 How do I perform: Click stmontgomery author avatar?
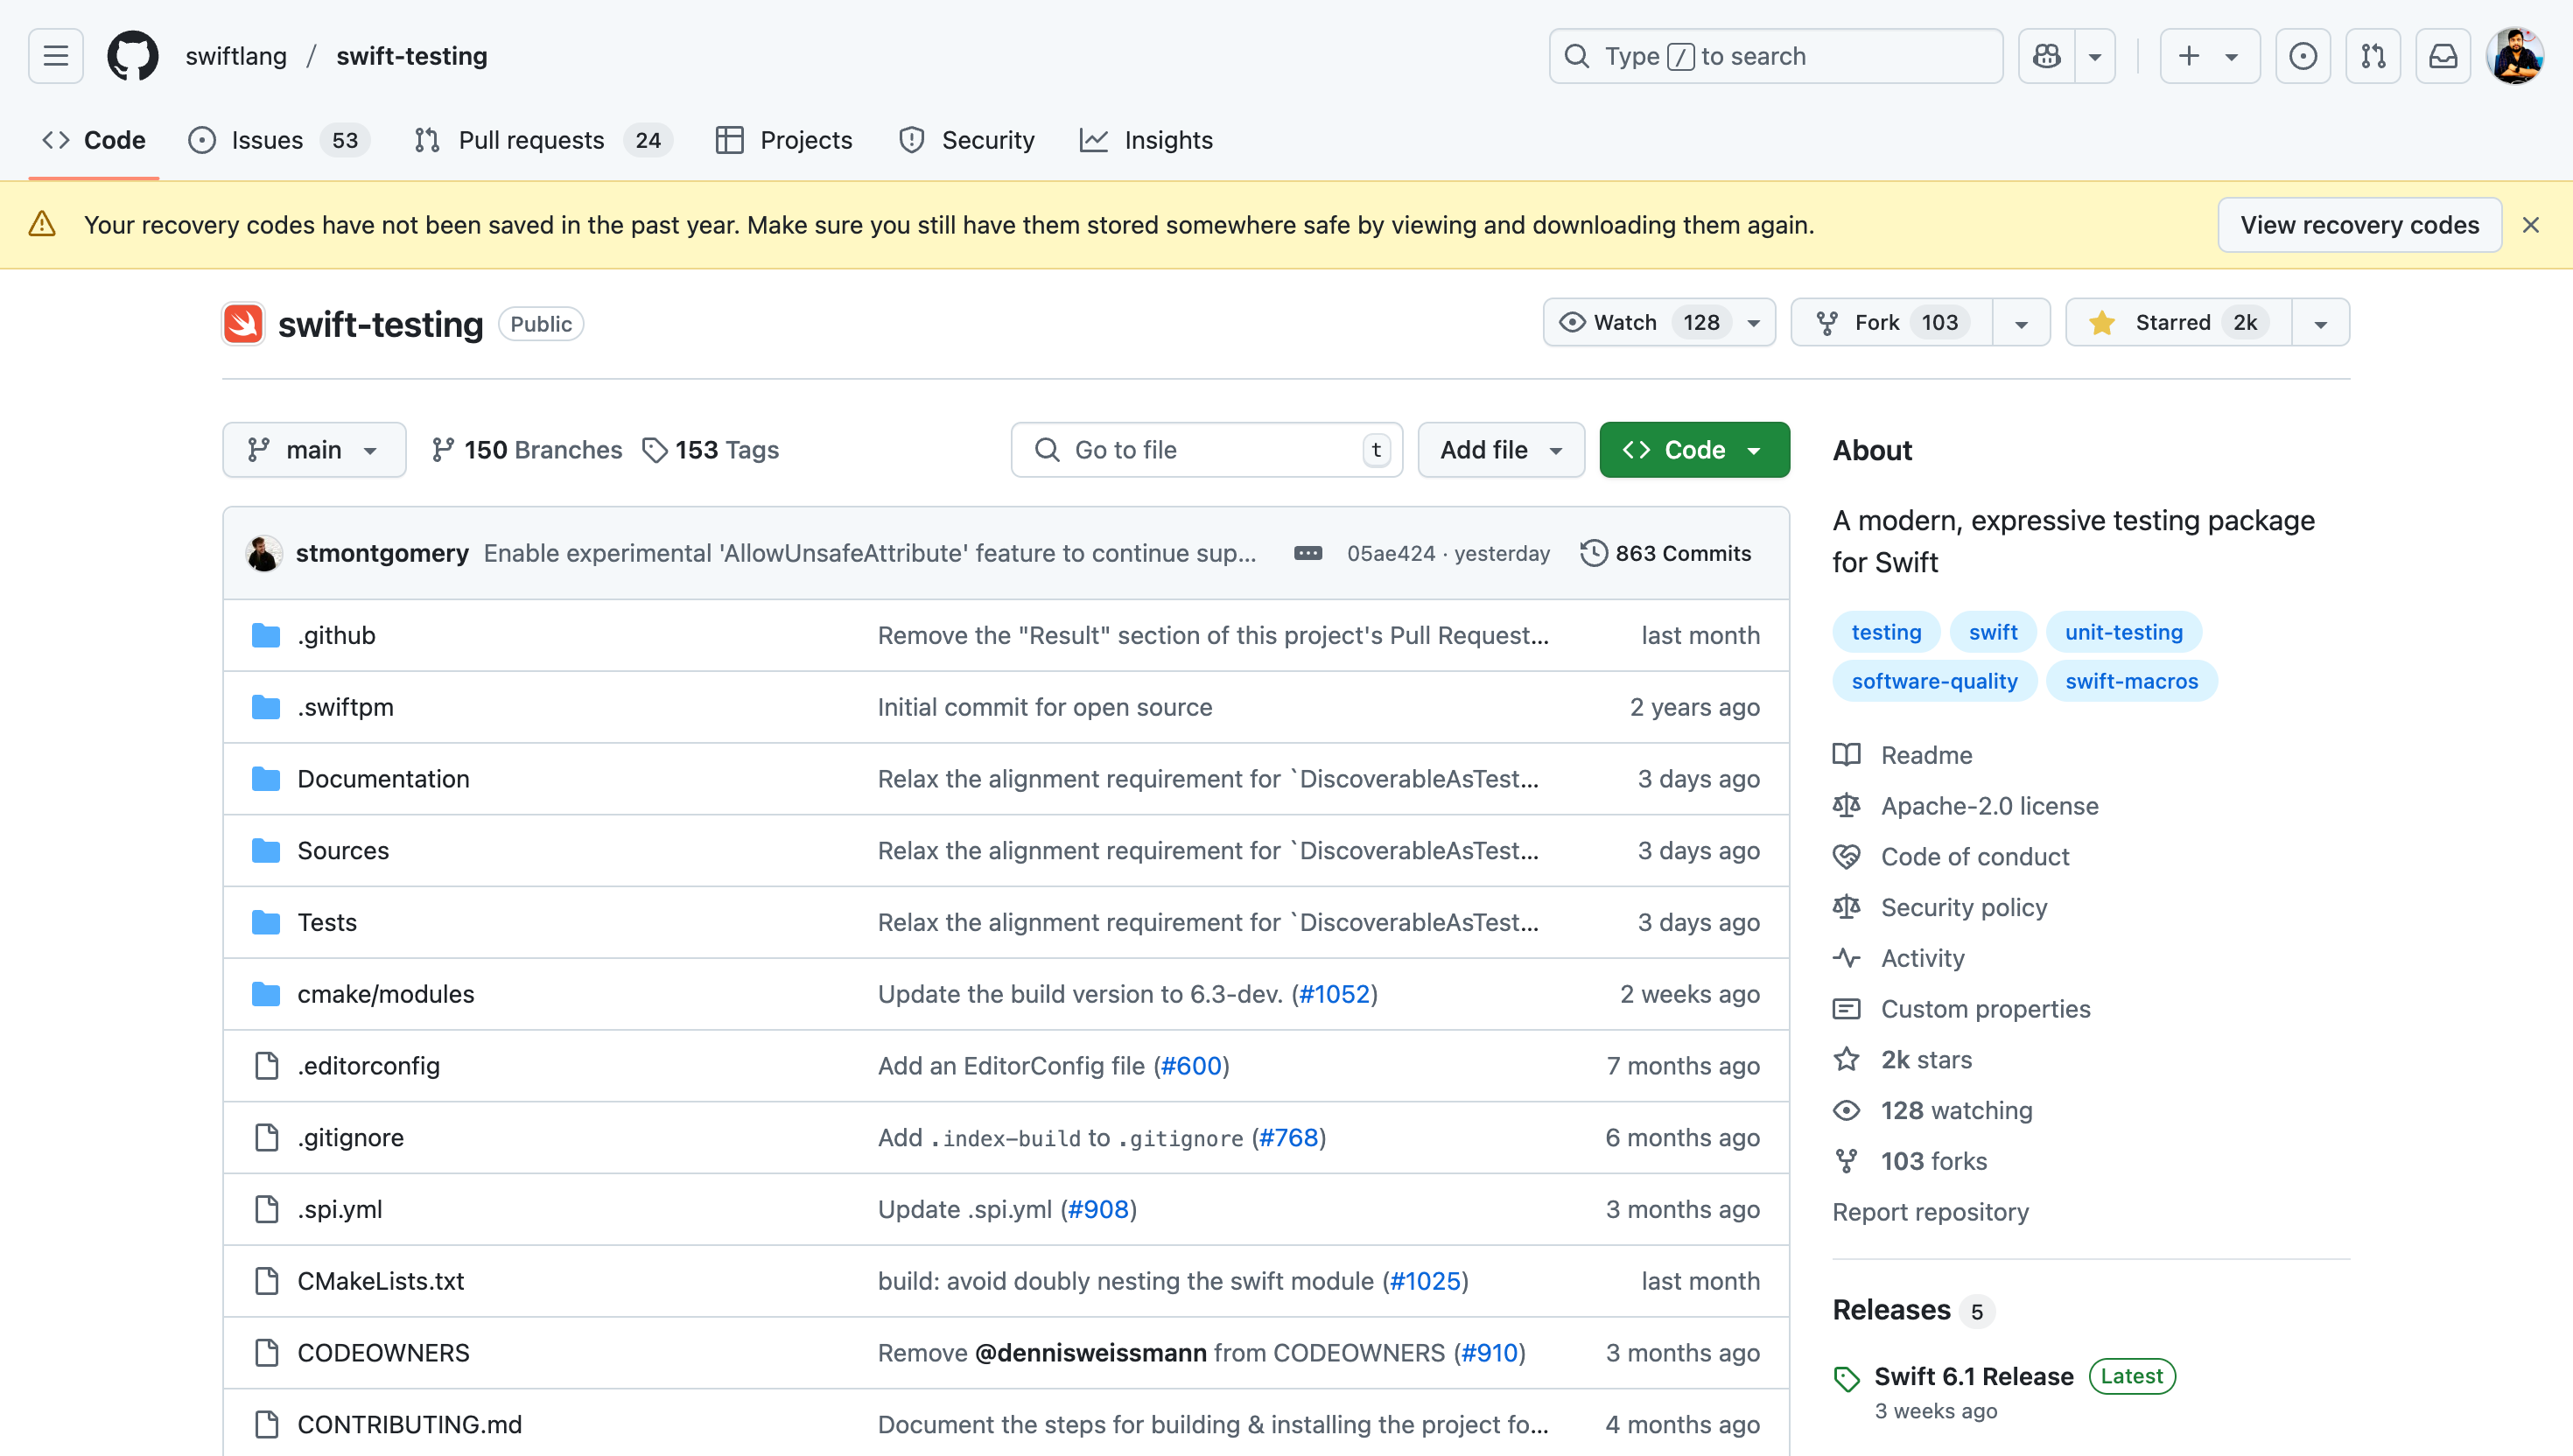click(x=263, y=553)
